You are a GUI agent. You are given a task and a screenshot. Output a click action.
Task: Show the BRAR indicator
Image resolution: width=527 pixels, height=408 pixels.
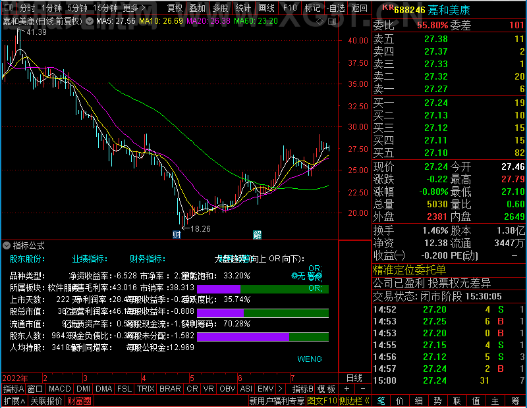(170, 389)
